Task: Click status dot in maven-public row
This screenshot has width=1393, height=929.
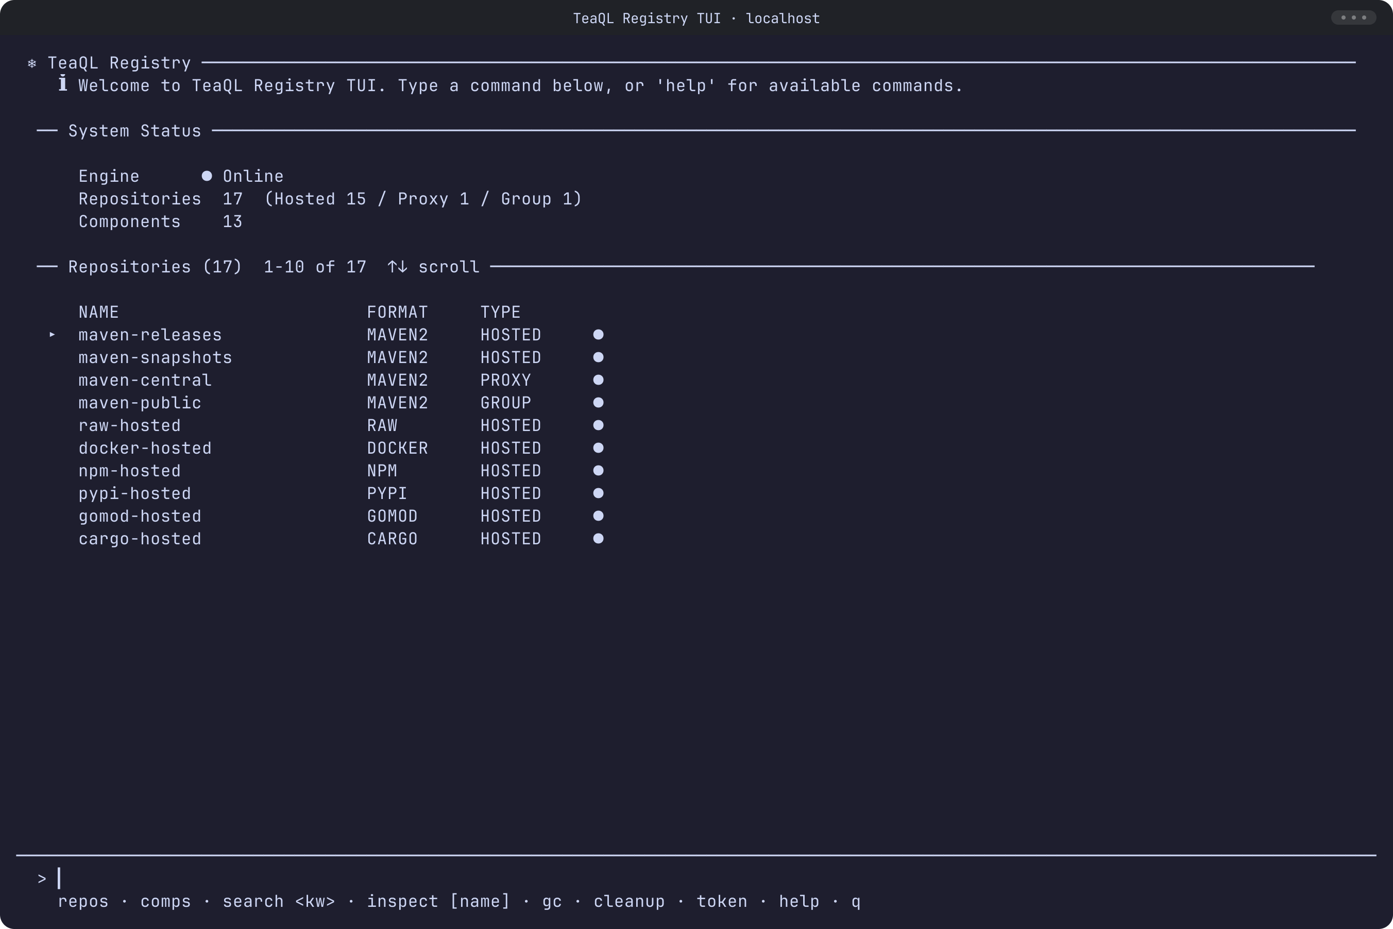Action: tap(599, 403)
